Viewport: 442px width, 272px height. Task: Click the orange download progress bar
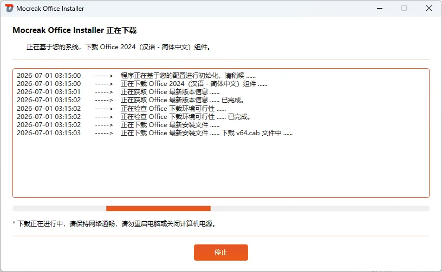pyautogui.click(x=158, y=208)
